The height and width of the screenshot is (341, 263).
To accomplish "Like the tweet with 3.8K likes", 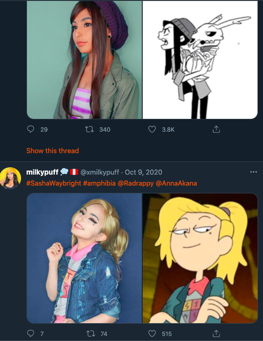I will coord(152,129).
